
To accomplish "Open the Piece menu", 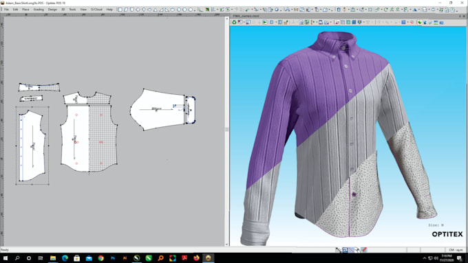I will point(25,10).
